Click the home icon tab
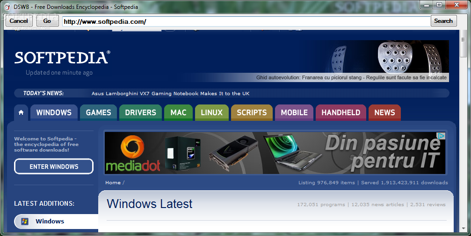Image resolution: width=471 pixels, height=236 pixels. (x=21, y=112)
